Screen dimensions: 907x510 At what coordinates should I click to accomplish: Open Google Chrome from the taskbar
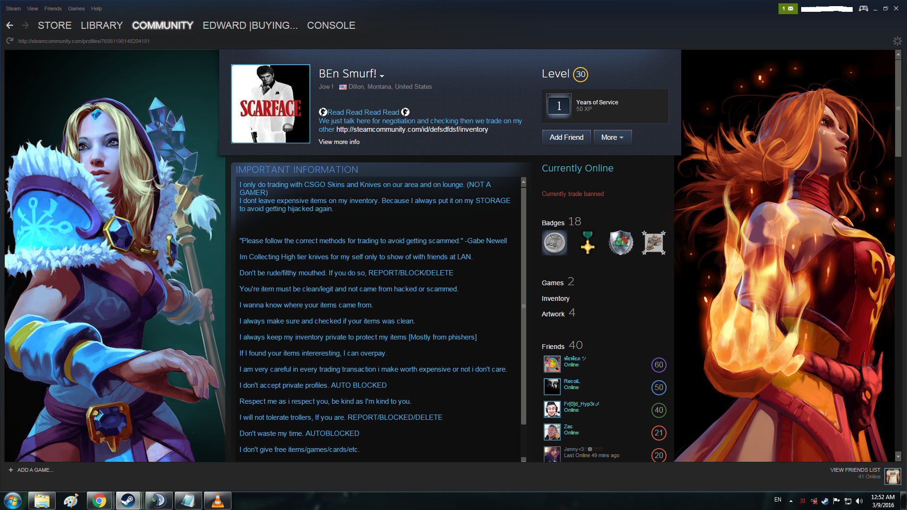(x=99, y=501)
